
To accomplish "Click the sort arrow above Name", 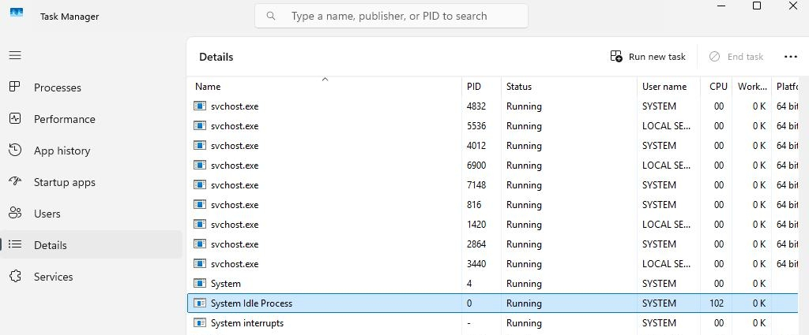I will point(325,80).
